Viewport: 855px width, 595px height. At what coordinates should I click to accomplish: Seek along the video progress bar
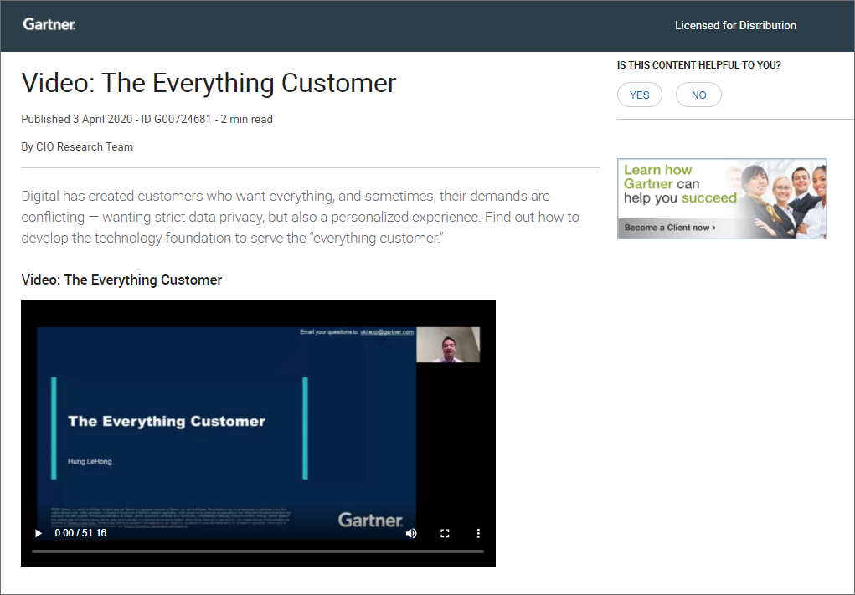click(258, 551)
